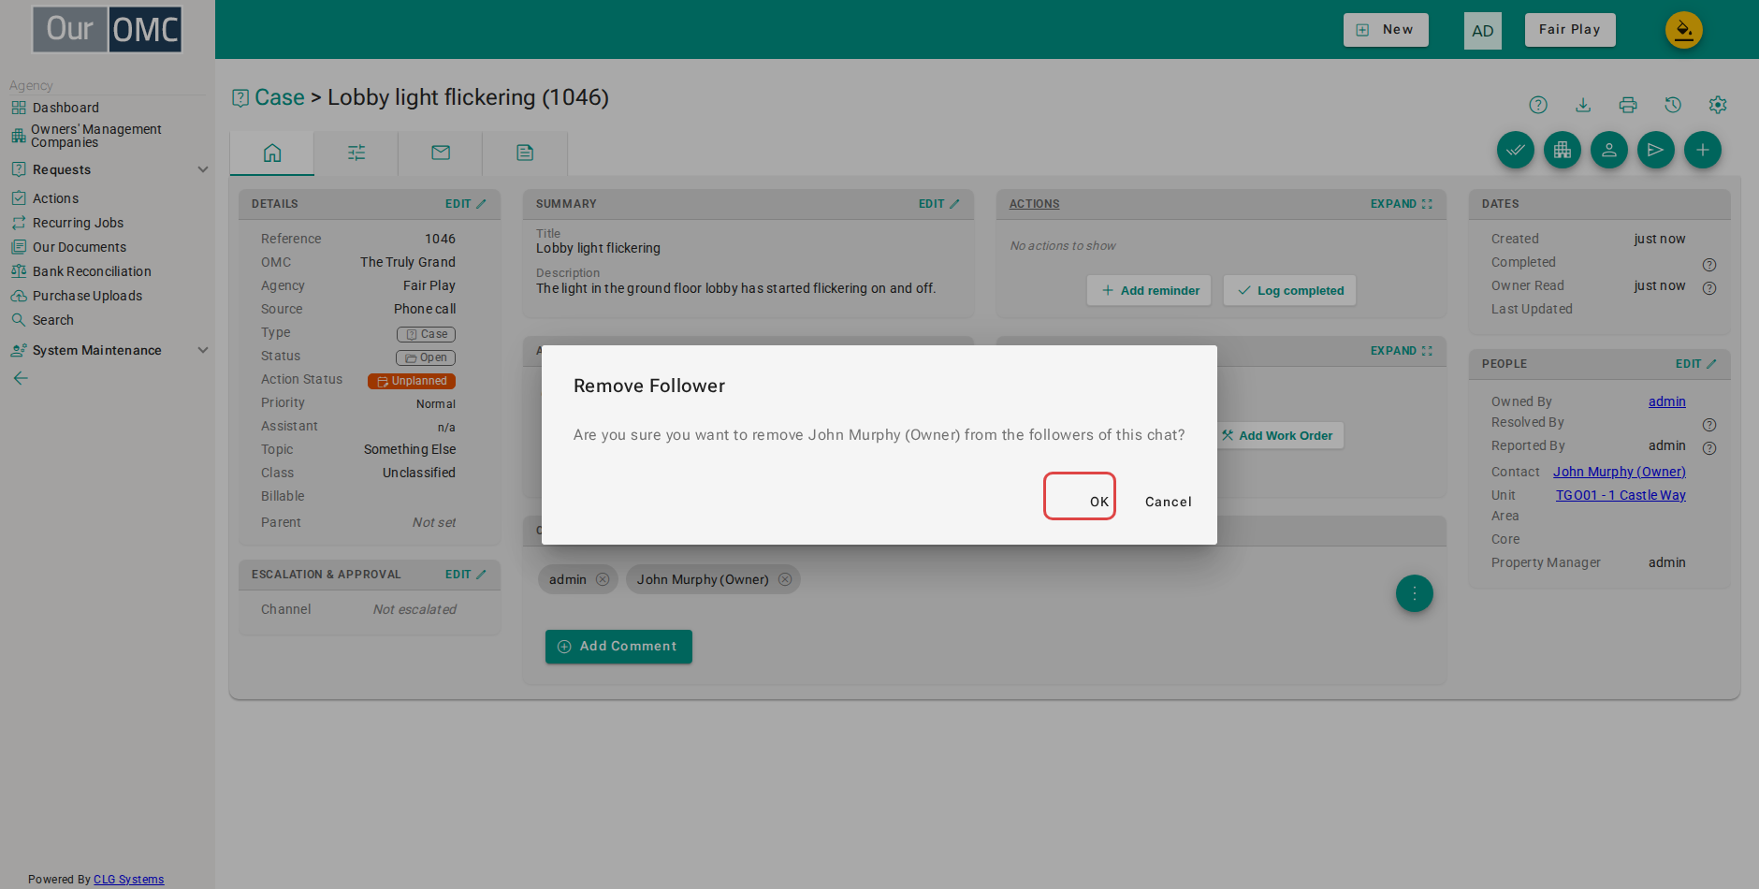Open Owners' Management Companies
Screen dimensions: 1759x889
96,136
